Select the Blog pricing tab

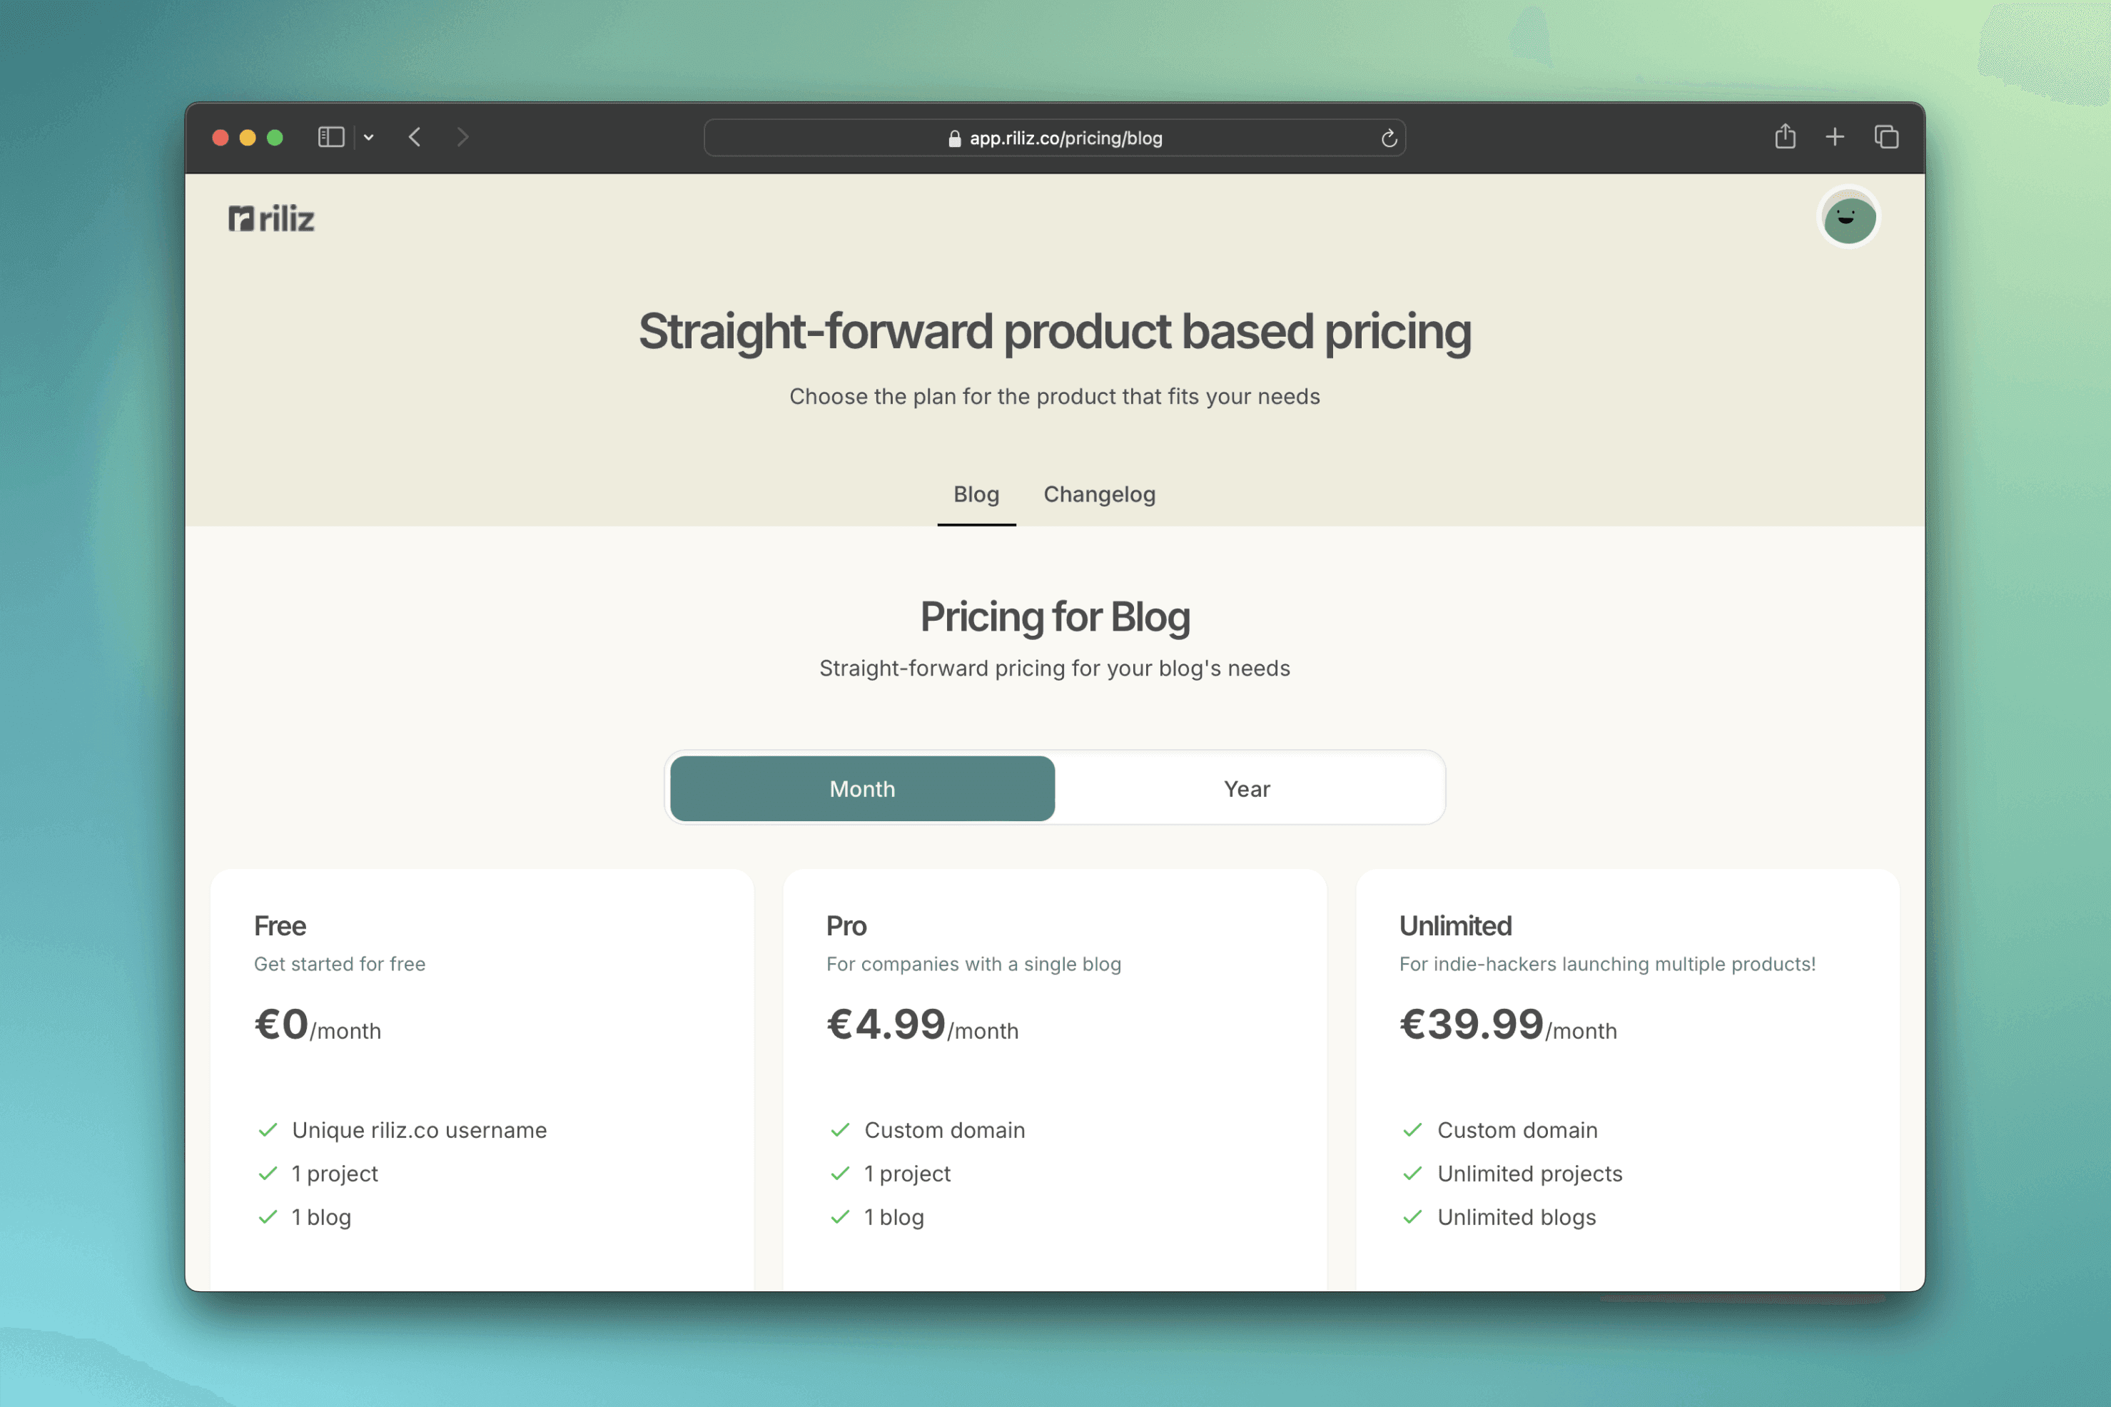[974, 494]
